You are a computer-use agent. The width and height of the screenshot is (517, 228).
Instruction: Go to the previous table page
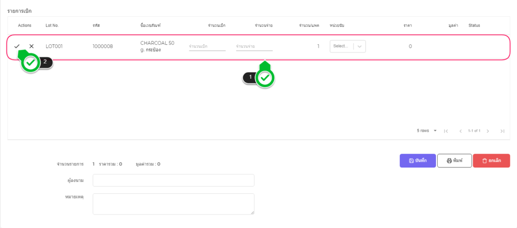[460, 131]
